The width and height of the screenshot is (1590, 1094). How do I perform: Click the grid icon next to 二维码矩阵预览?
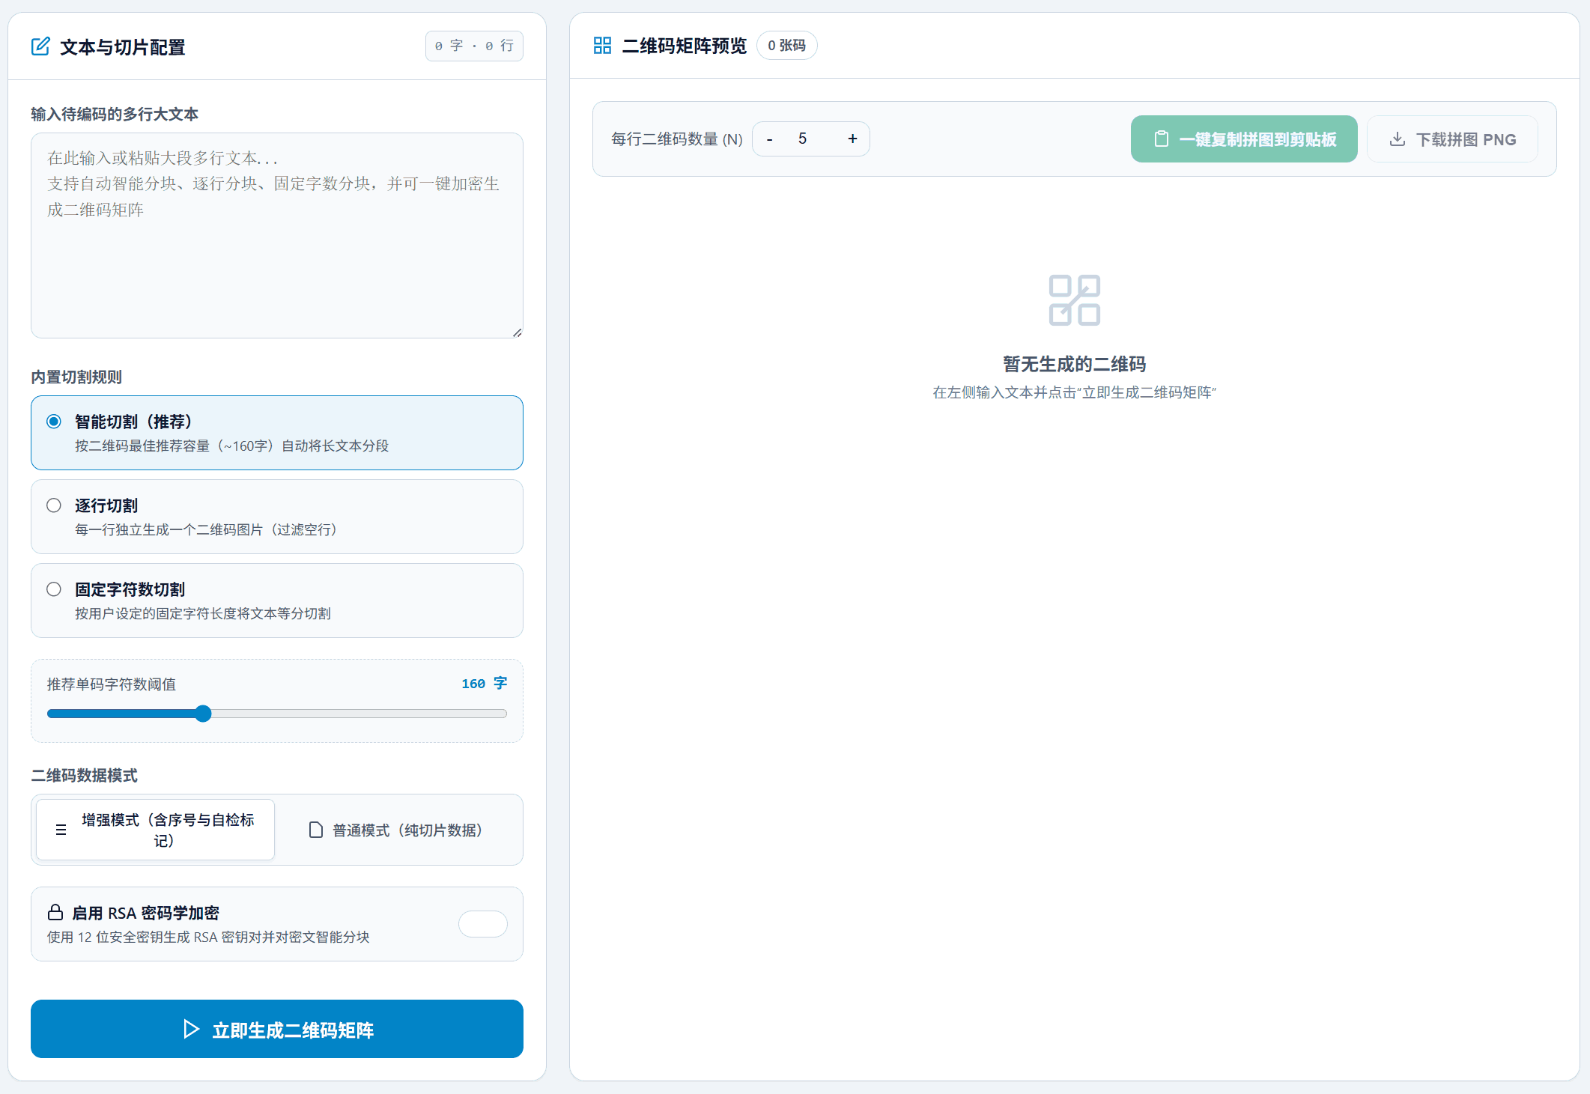pyautogui.click(x=602, y=46)
